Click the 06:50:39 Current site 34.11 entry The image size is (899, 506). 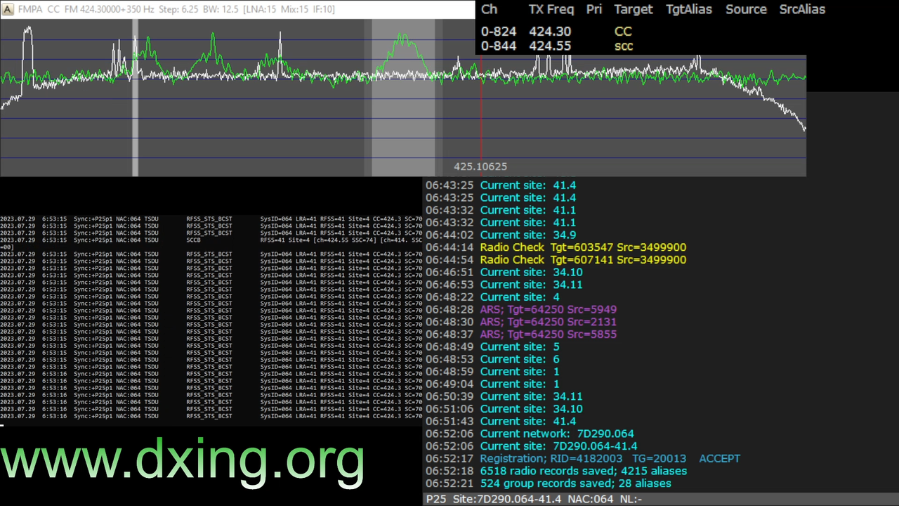[504, 396]
